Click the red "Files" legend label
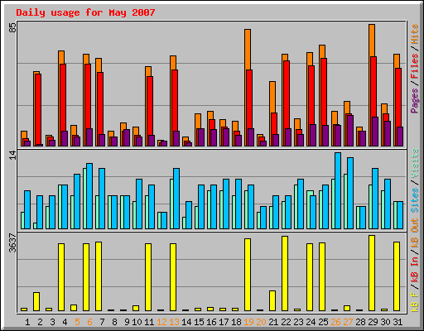The width and height of the screenshot is (424, 331). [x=414, y=66]
